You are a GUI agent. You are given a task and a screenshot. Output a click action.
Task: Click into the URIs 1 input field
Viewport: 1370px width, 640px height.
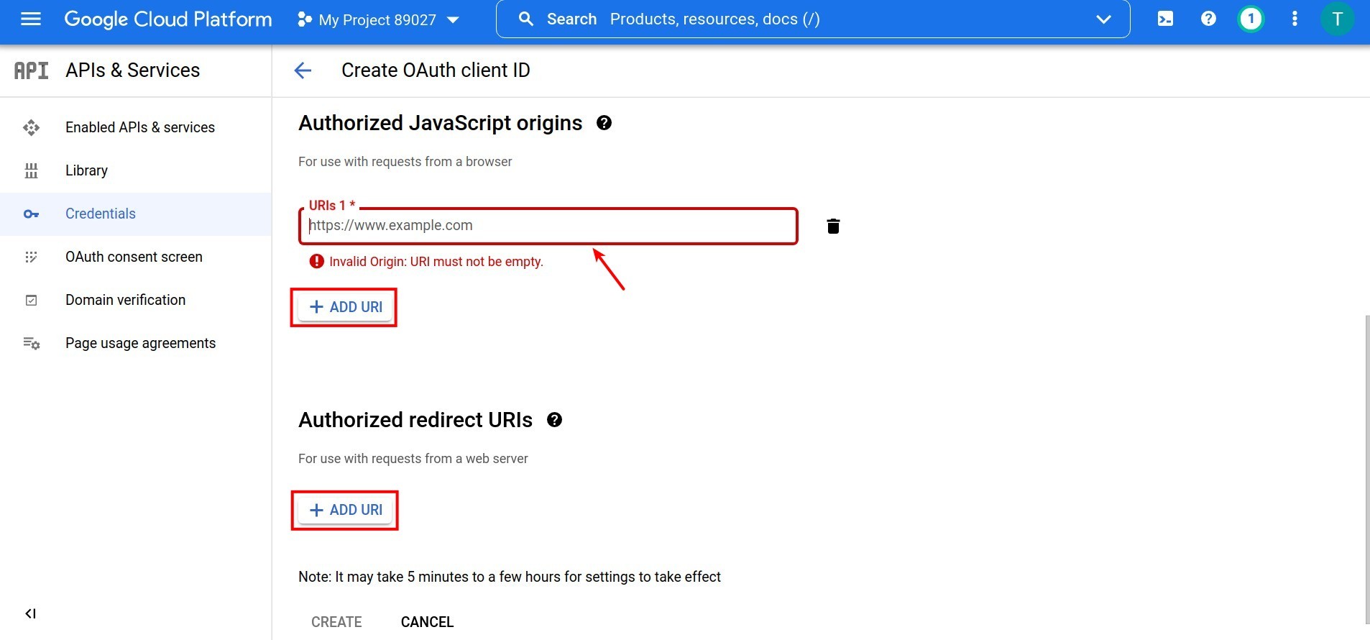(548, 226)
